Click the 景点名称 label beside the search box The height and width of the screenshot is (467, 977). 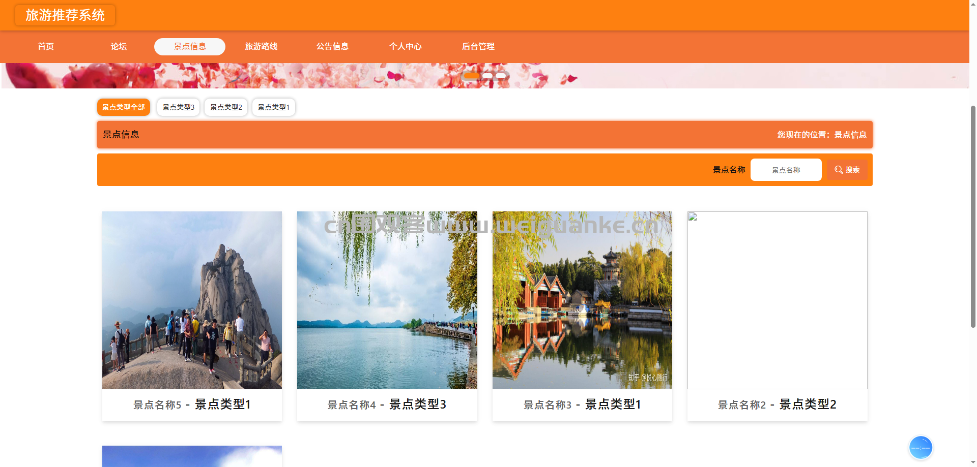729,170
